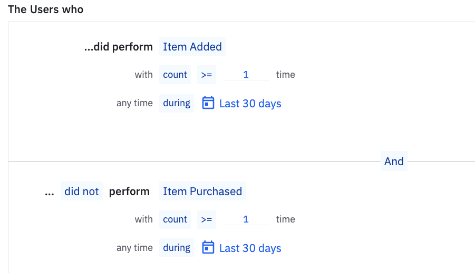The image size is (475, 273).
Task: Toggle the "did not" perform selector
Action: point(81,191)
